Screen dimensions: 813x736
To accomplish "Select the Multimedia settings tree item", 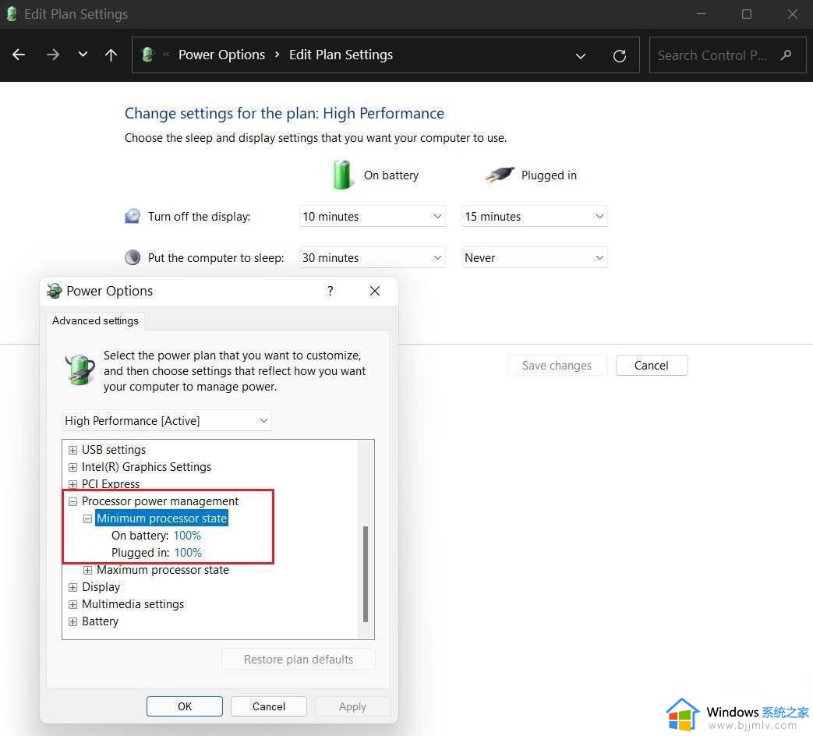I will (x=133, y=604).
